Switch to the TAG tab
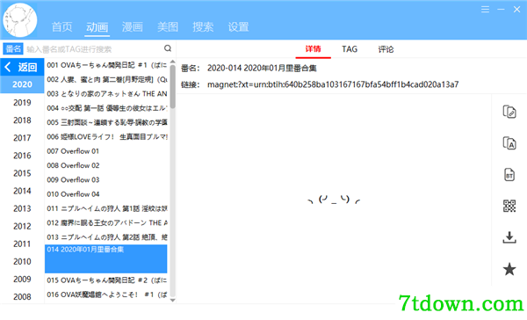Viewport: 527px width, 320px height. (x=350, y=49)
